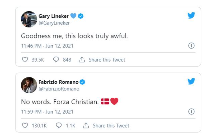Like Fabrizio Romano's tweet with the heart icon
This screenshot has width=211, height=135.
(25, 126)
